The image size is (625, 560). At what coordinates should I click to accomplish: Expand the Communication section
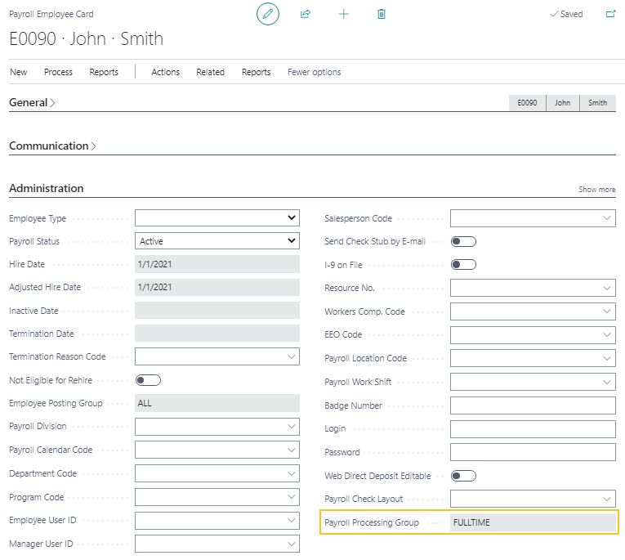point(52,146)
